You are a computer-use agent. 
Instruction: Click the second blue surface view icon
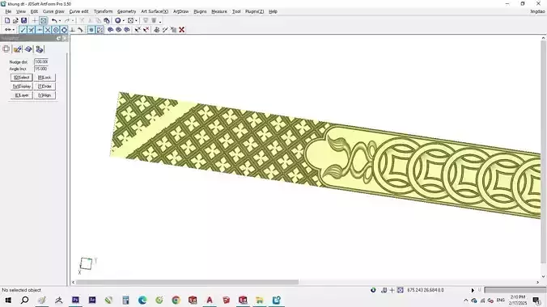click(119, 30)
